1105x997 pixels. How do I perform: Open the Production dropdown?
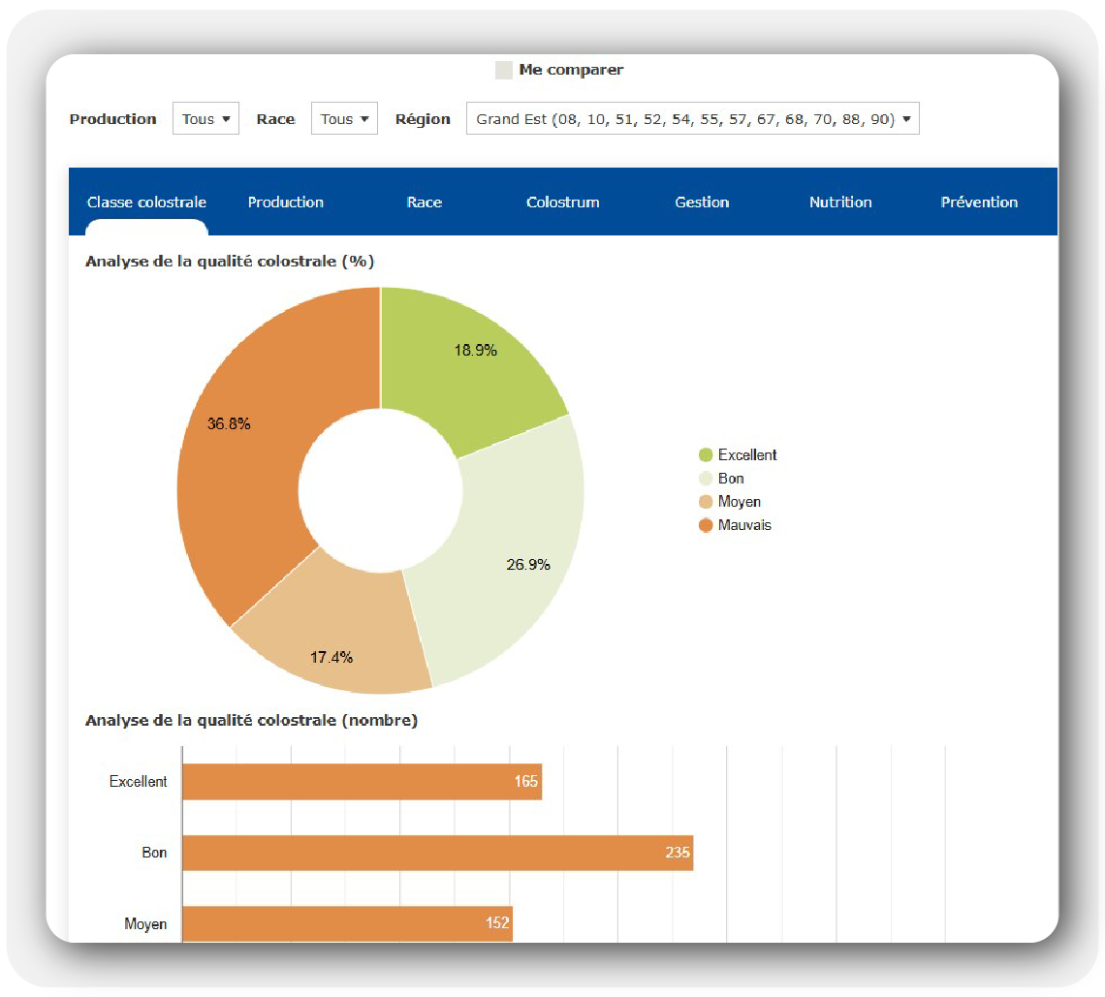pyautogui.click(x=205, y=119)
